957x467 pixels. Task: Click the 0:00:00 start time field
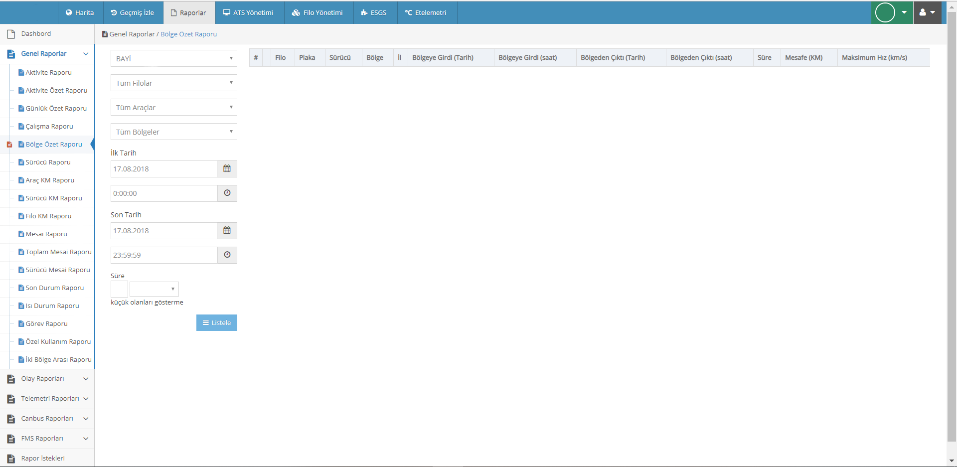[x=164, y=193]
